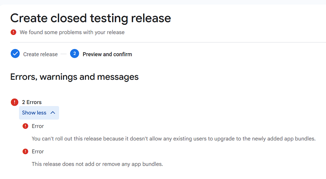Click 'We found some problems with your release'
The image size is (326, 179).
tap(72, 32)
